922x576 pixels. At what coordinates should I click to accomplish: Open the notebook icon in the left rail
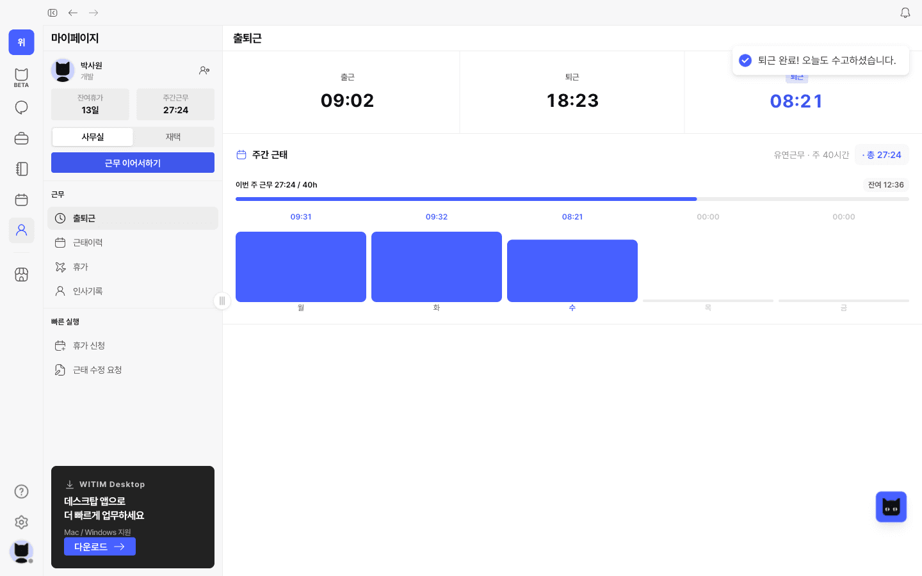click(x=21, y=169)
